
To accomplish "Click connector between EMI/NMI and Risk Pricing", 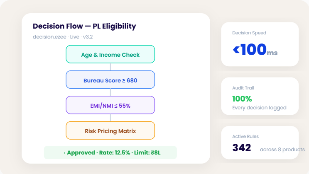I will 110,118.
